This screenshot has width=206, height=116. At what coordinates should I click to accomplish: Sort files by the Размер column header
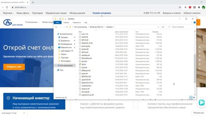(x=155, y=32)
